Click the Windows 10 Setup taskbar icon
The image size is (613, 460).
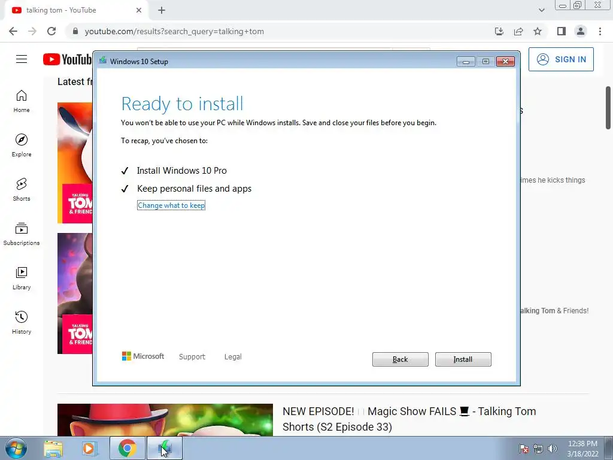(165, 449)
